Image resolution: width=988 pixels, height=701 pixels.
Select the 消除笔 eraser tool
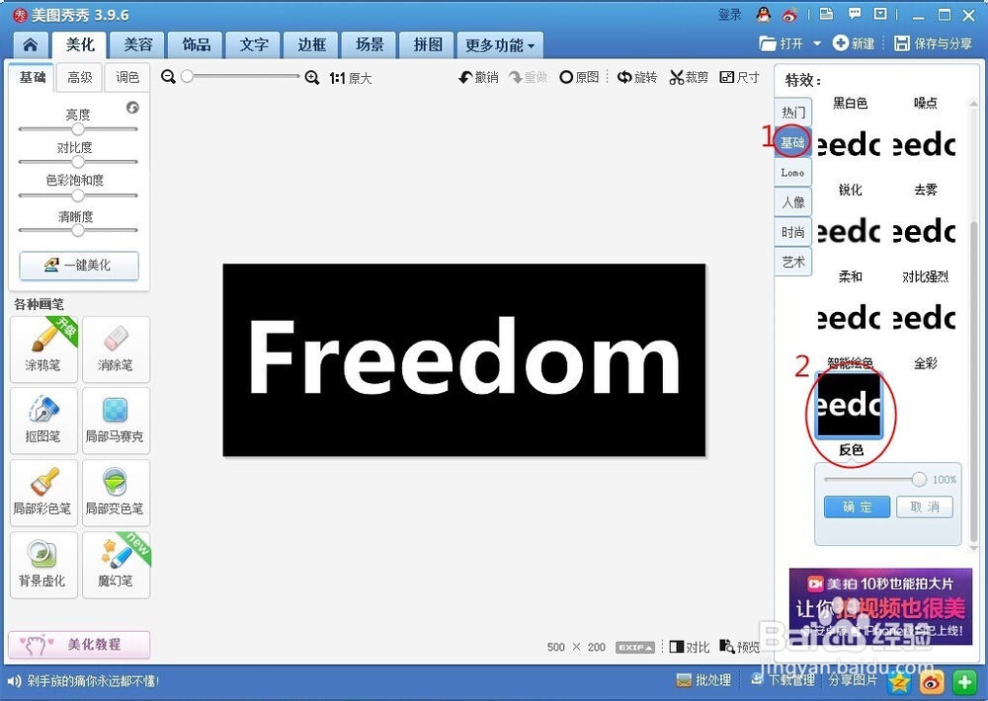pos(116,350)
